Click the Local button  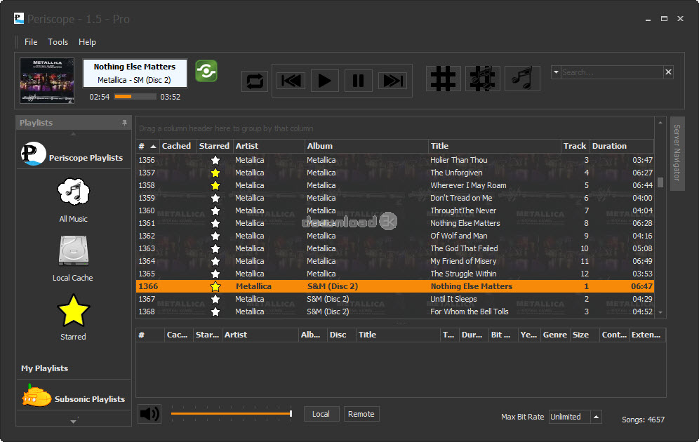tap(321, 414)
